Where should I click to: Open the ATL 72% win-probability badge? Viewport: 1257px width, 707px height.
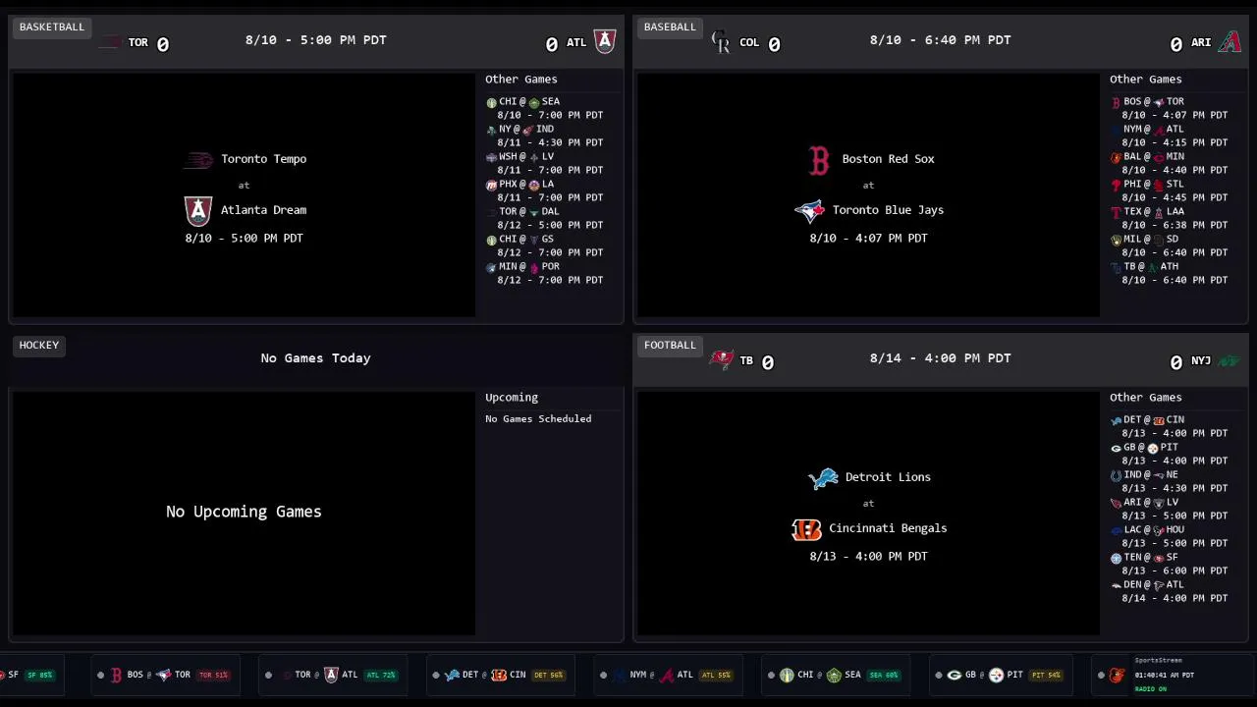[x=380, y=676]
